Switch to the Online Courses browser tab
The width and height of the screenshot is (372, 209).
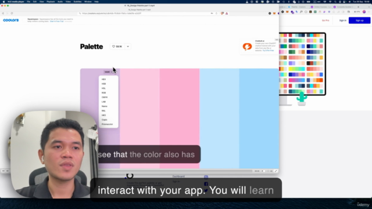(x=320, y=7)
